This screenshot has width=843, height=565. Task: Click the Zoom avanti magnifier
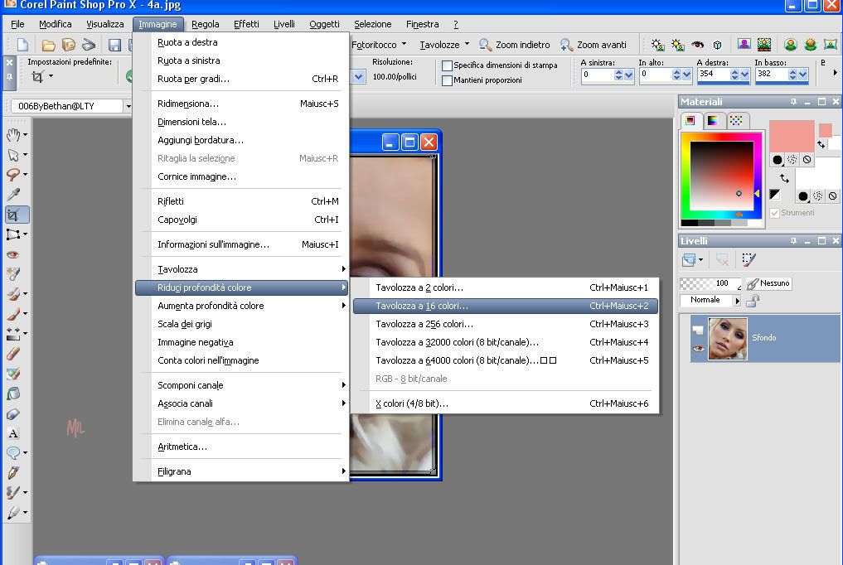(567, 45)
